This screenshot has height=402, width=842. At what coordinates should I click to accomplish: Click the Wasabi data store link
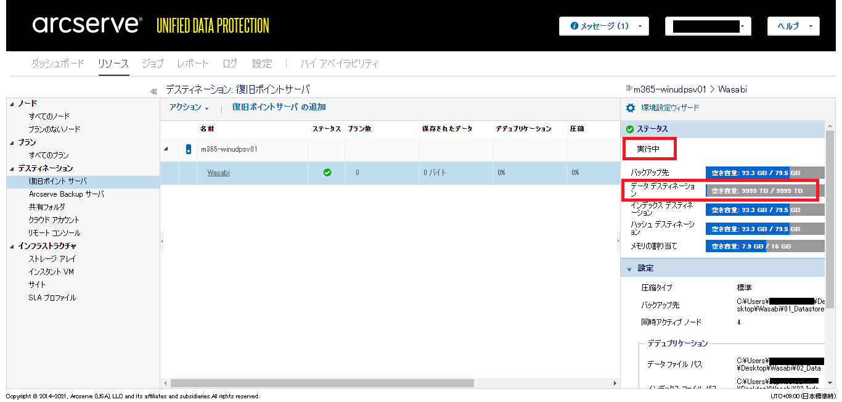click(218, 173)
